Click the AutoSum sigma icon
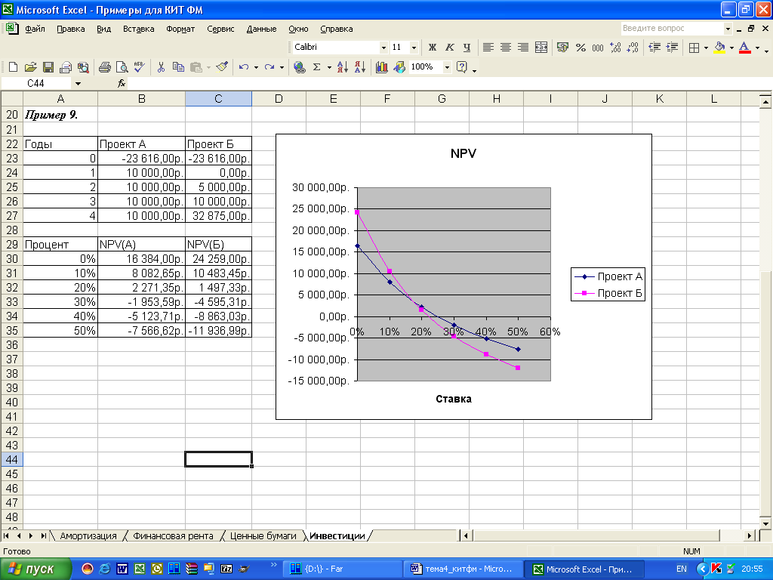 [317, 67]
